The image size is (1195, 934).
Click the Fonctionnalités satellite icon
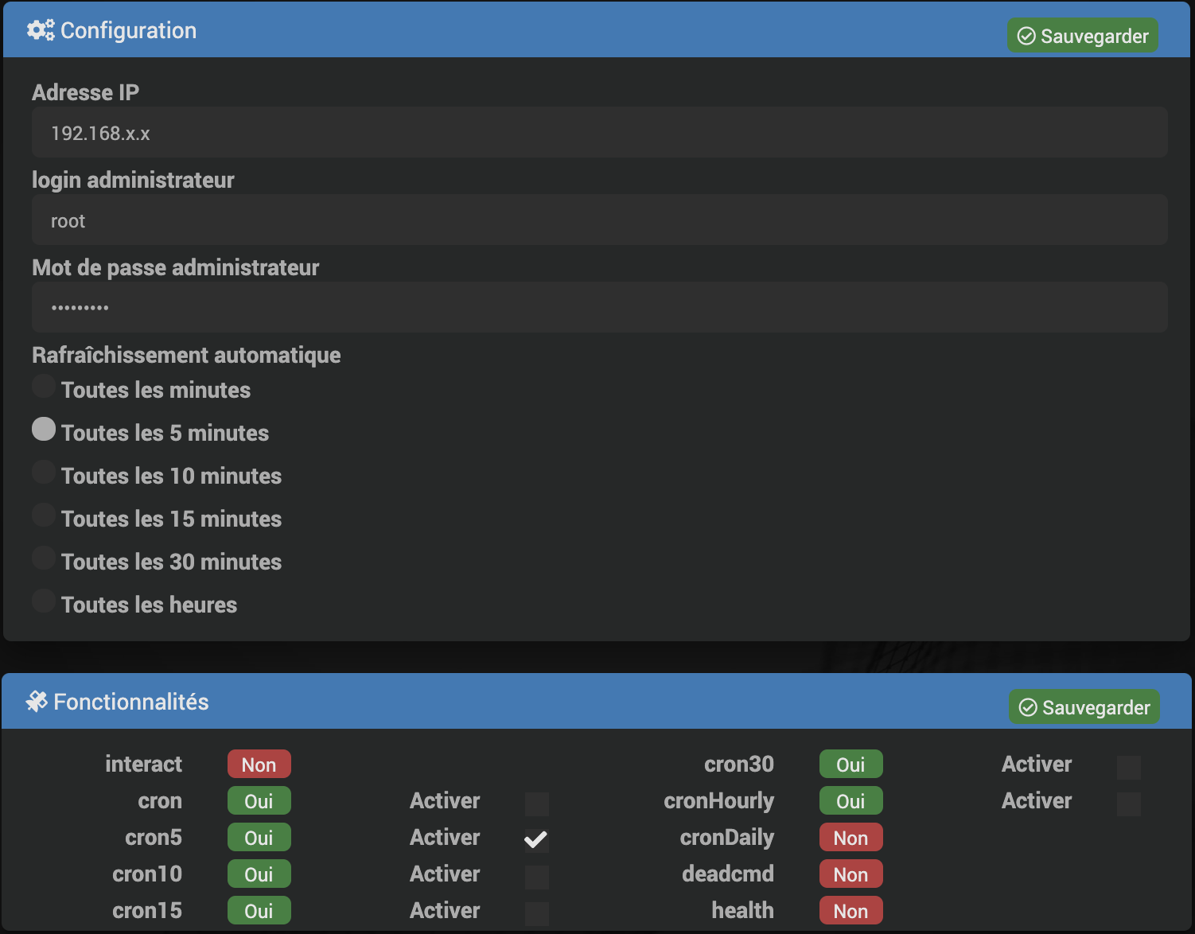(x=37, y=701)
